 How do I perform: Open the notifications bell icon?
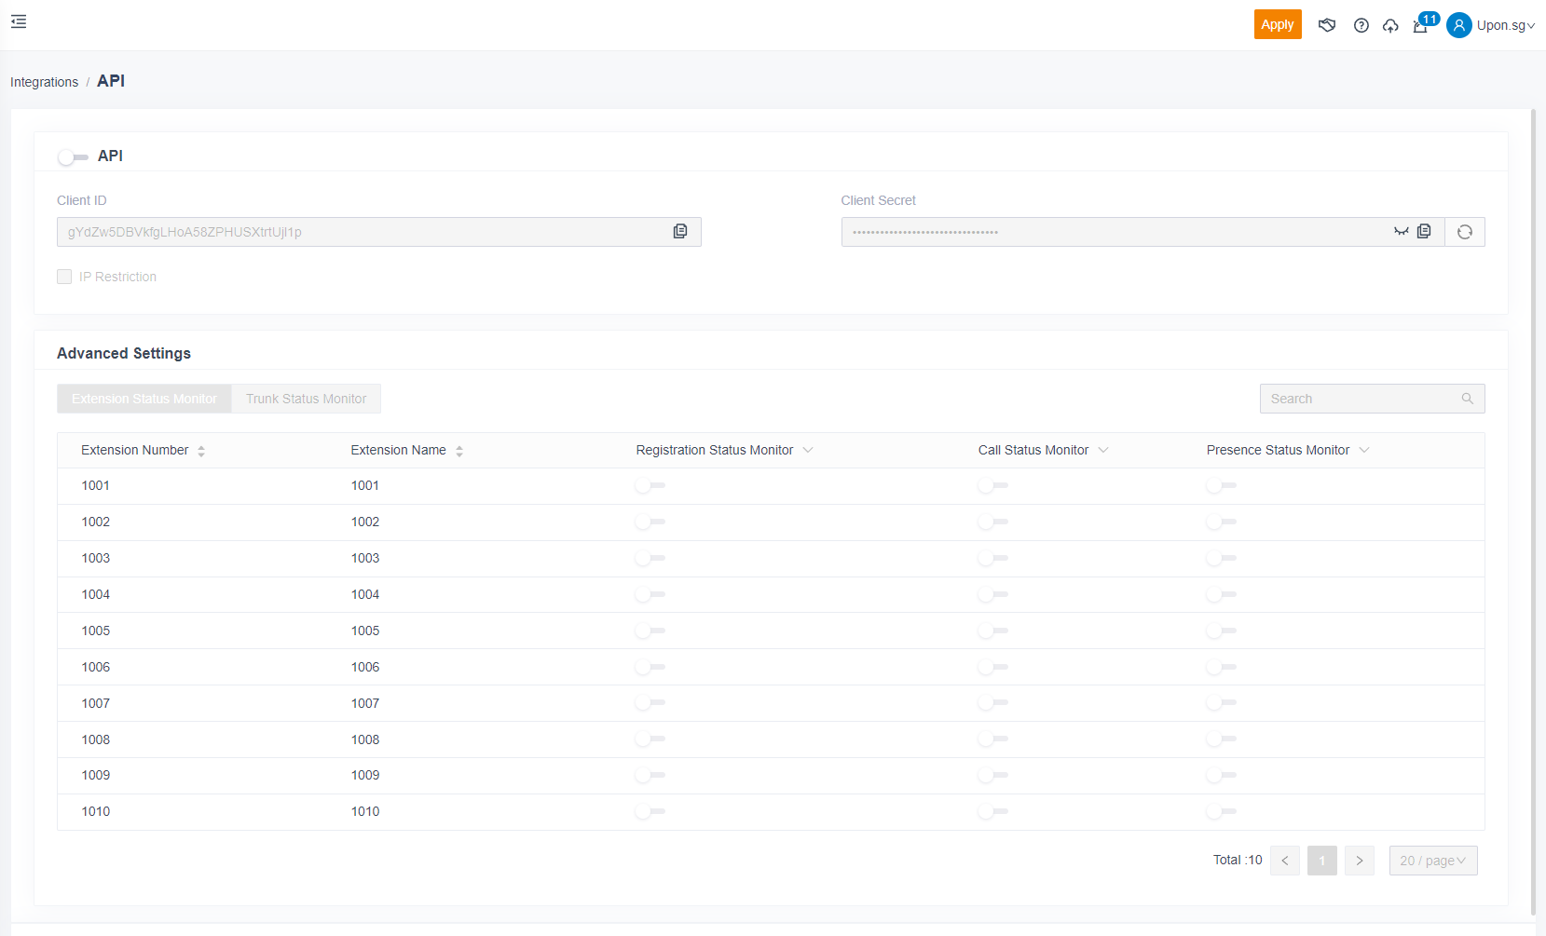click(1420, 25)
